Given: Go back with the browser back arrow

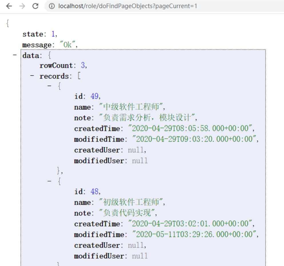Looking at the screenshot, I should click(x=9, y=6).
